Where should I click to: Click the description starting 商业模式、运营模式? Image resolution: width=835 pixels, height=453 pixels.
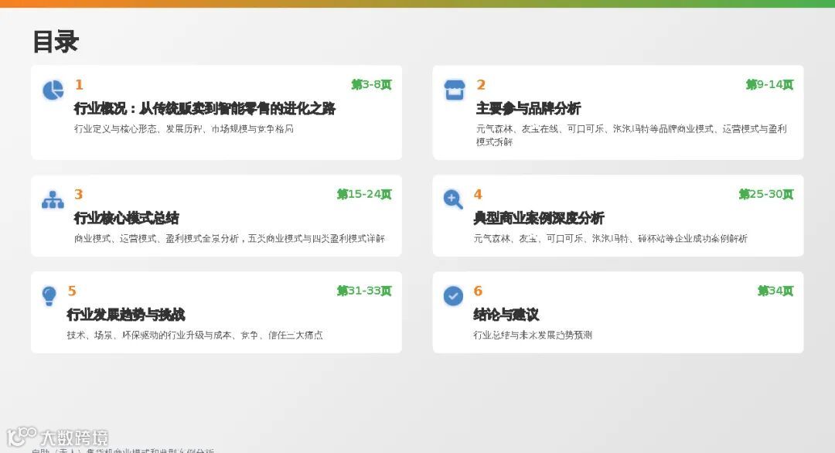[x=230, y=238]
